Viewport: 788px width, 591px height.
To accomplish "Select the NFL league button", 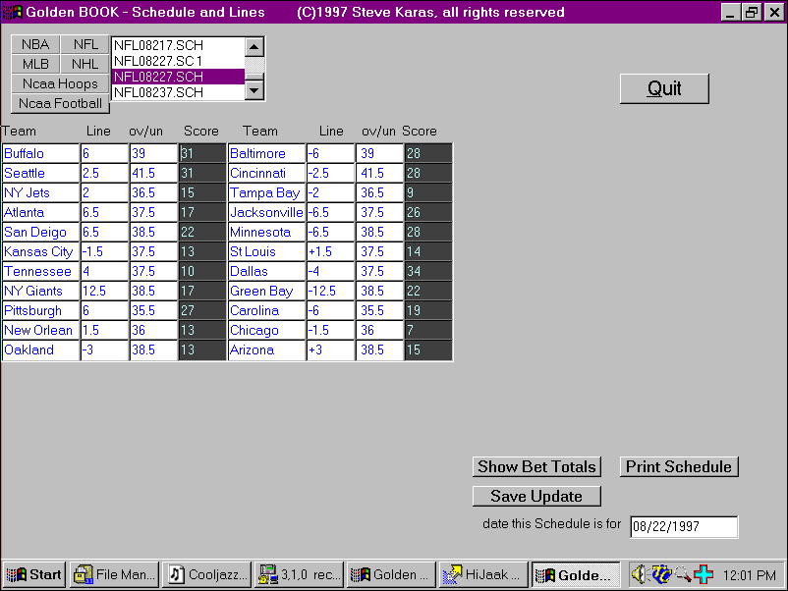I will (x=84, y=45).
